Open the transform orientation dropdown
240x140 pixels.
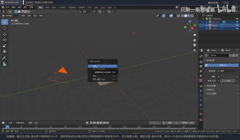[x=85, y=12]
